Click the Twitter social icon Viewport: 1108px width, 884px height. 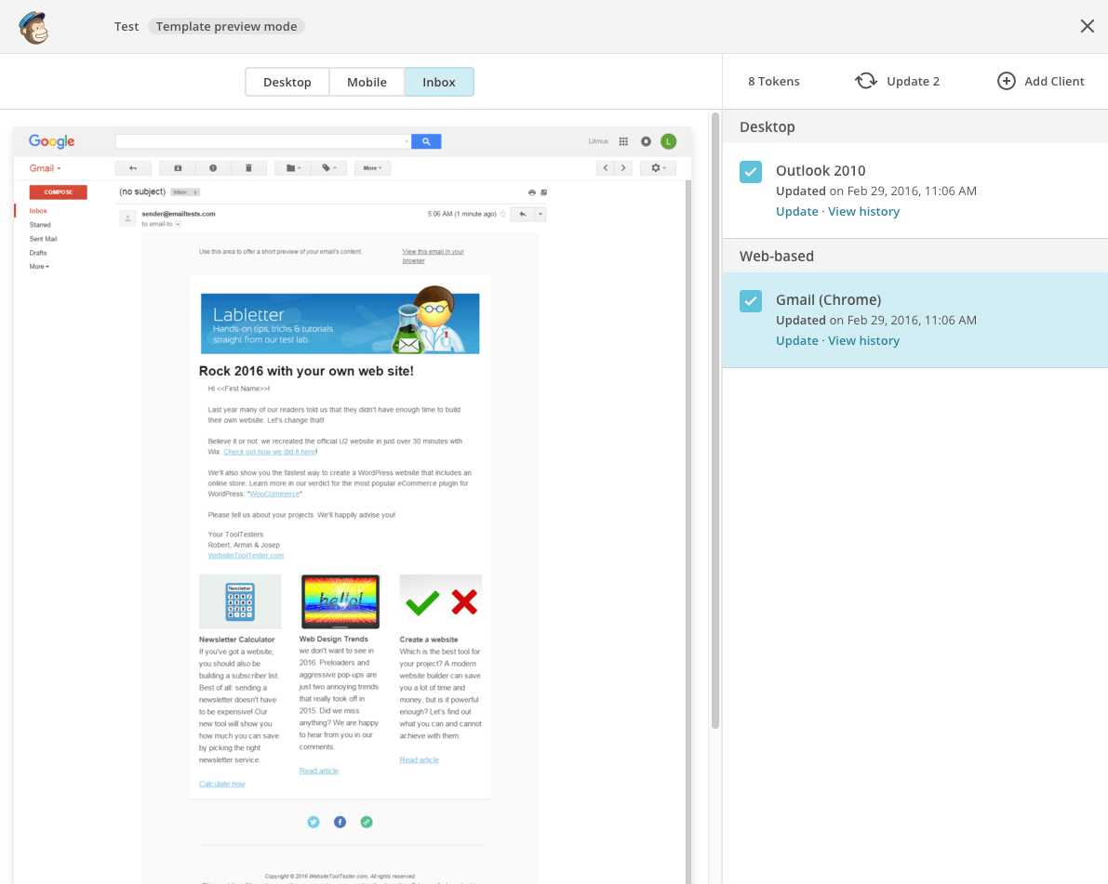[x=313, y=822]
